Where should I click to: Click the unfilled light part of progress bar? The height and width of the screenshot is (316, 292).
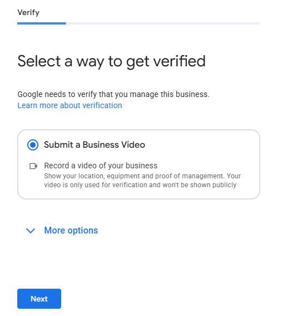click(163, 23)
